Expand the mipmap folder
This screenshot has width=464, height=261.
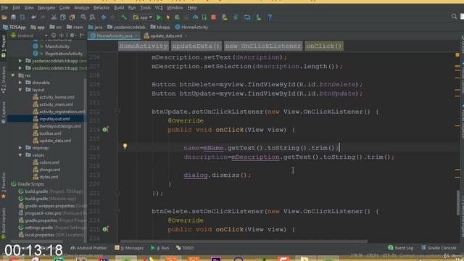coord(20,148)
